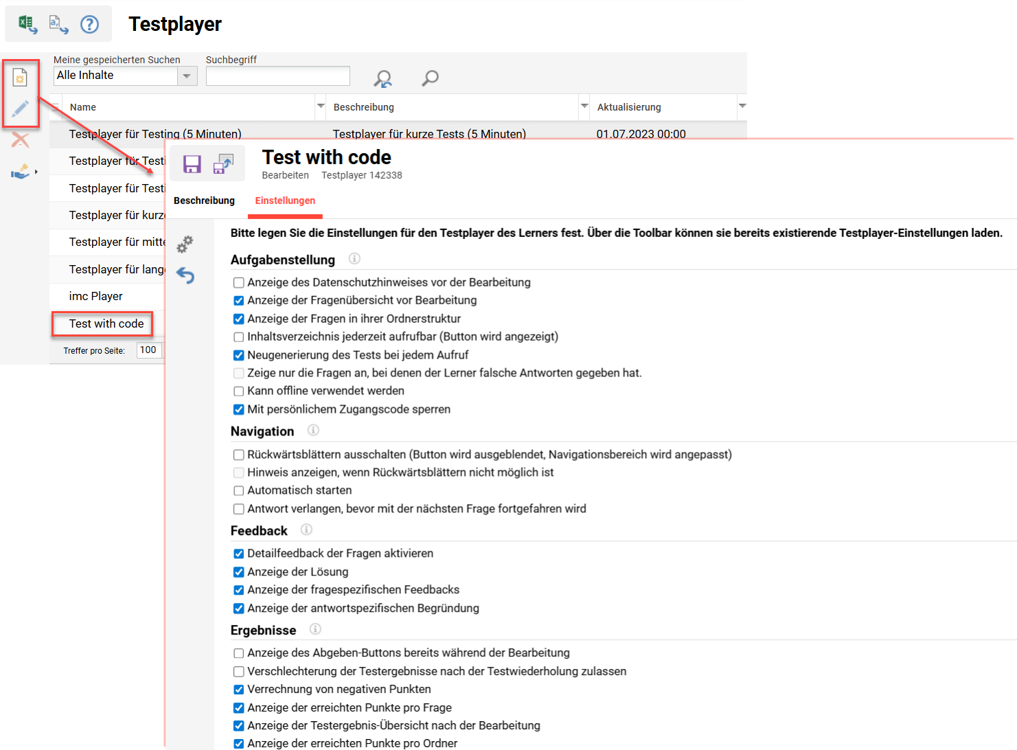
Task: Click info icon next to Feedback
Action: point(306,530)
